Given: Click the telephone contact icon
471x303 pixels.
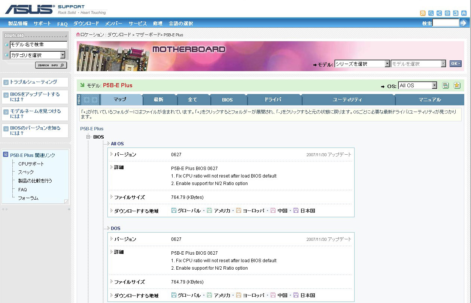Looking at the screenshot, I should tap(447, 13).
